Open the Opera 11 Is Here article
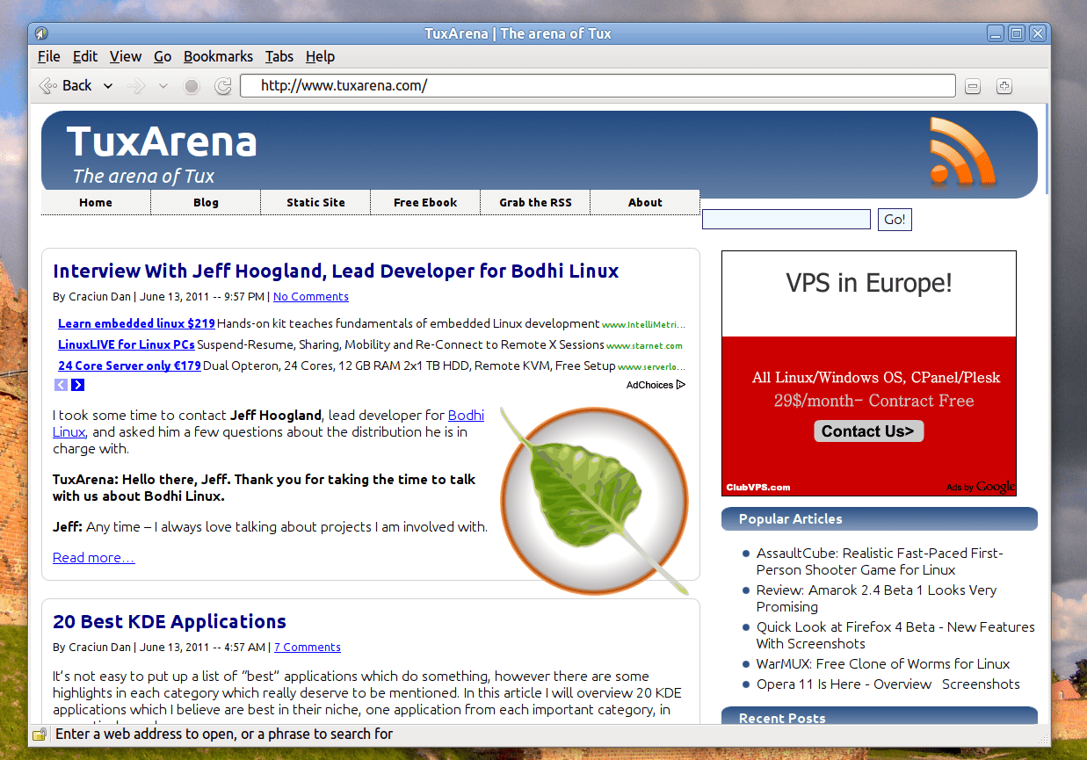The width and height of the screenshot is (1087, 760). tap(888, 684)
